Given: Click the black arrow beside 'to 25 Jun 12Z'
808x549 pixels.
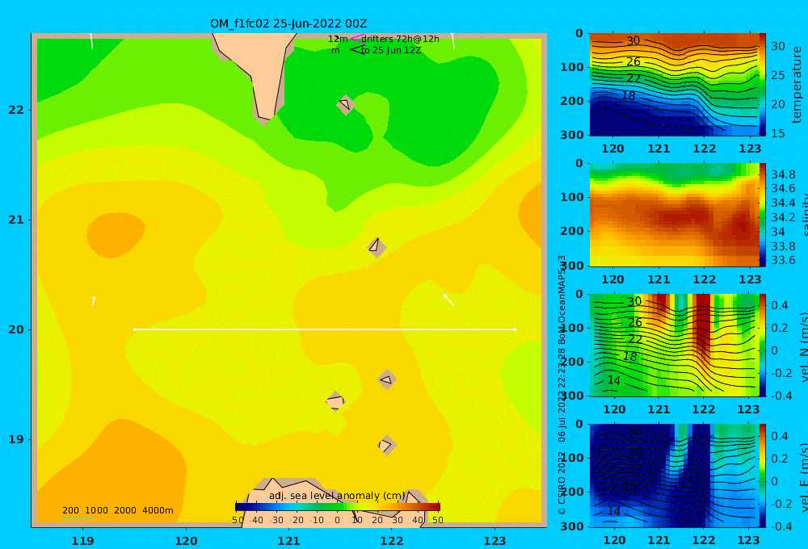Looking at the screenshot, I should tap(357, 49).
